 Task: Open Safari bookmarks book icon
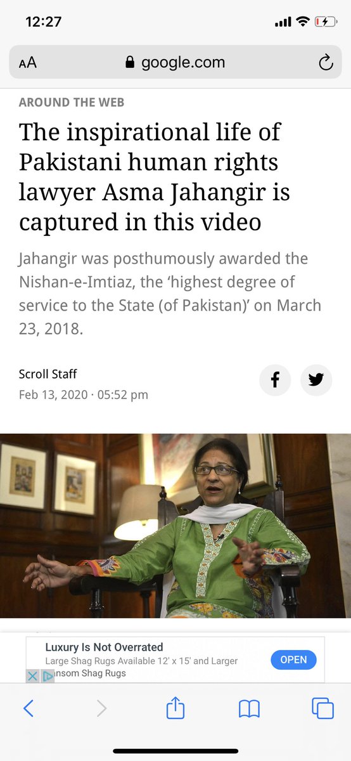(249, 708)
